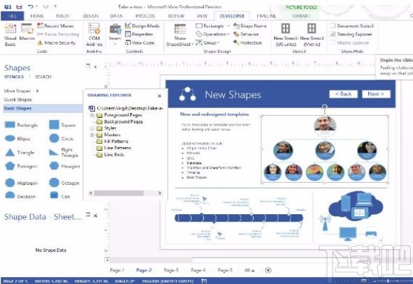This screenshot has width=413, height=284.
Task: Open Shape Name dialog
Action: [250, 26]
